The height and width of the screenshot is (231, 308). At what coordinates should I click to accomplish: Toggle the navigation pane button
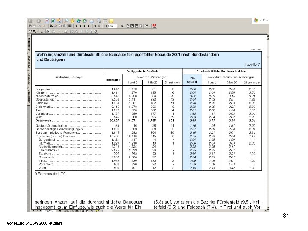(x=70, y=26)
